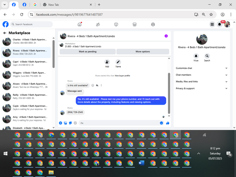This screenshot has height=177, width=236.
Task: Open the Watch video icon
Action: coord(116,25)
